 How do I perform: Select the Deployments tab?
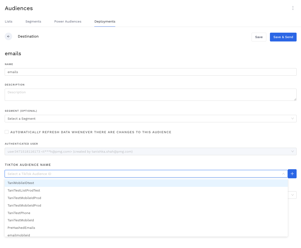coord(105,22)
